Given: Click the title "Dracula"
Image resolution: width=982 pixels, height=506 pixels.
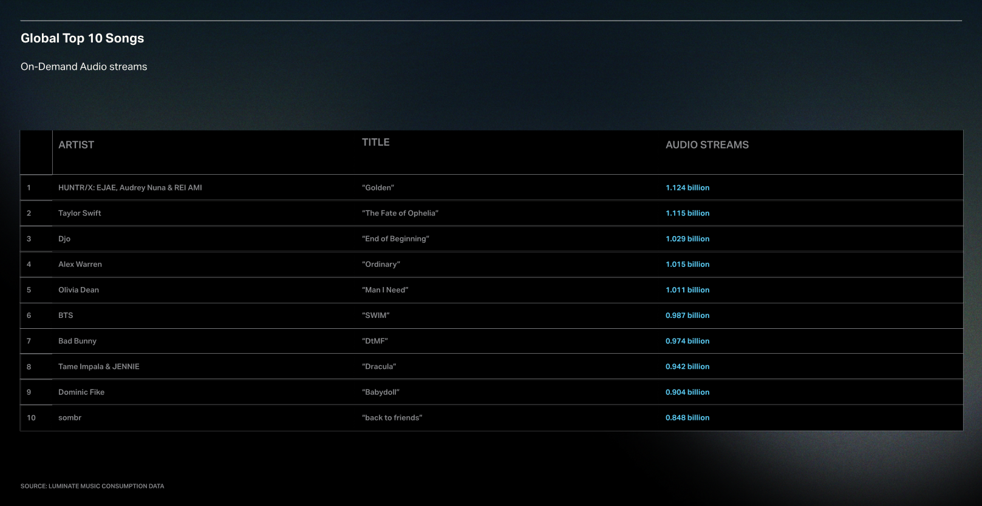Looking at the screenshot, I should tap(379, 366).
